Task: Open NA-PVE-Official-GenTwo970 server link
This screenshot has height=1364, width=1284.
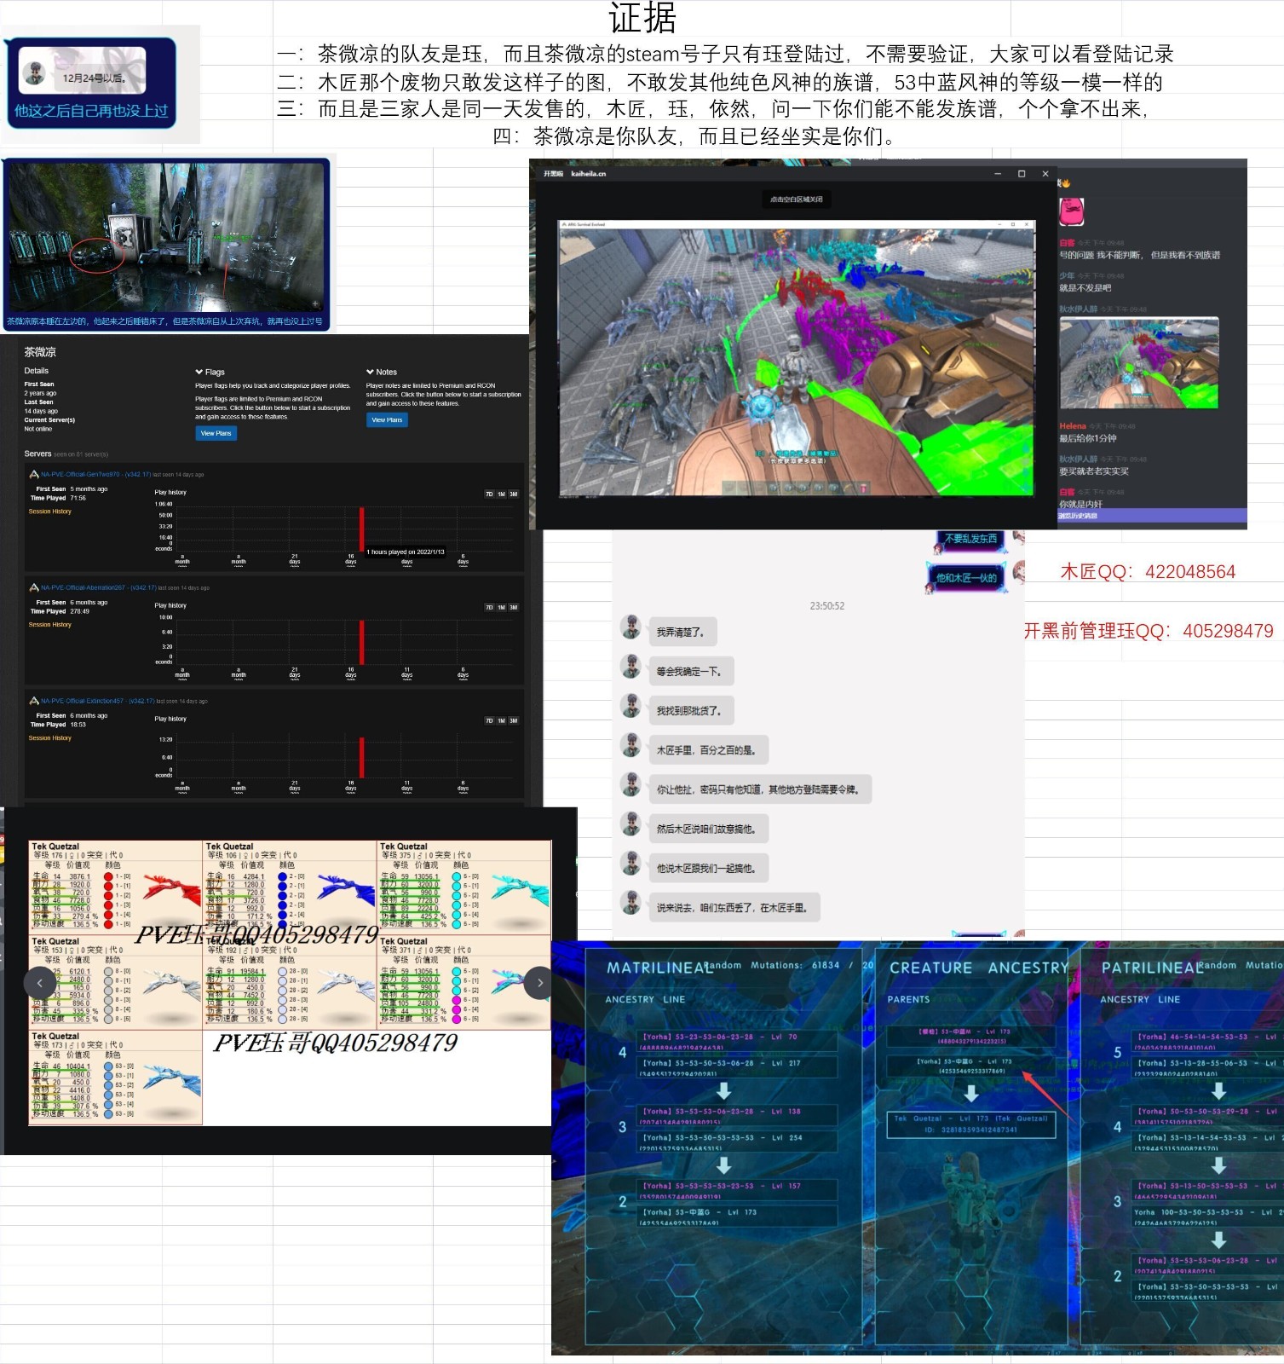Action: click(95, 474)
